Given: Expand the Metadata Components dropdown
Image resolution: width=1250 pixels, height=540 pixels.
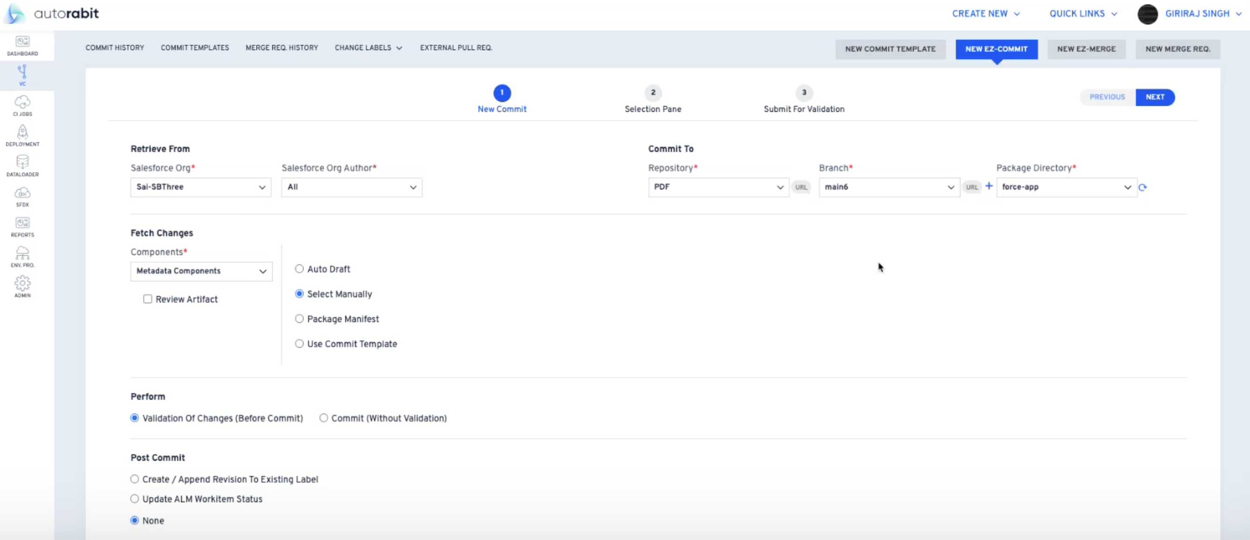Looking at the screenshot, I should [x=201, y=271].
